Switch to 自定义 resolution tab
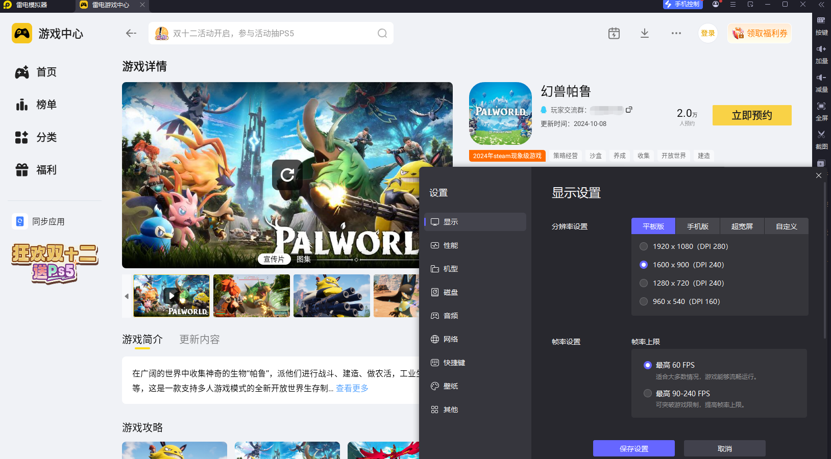This screenshot has height=459, width=831. click(x=787, y=226)
